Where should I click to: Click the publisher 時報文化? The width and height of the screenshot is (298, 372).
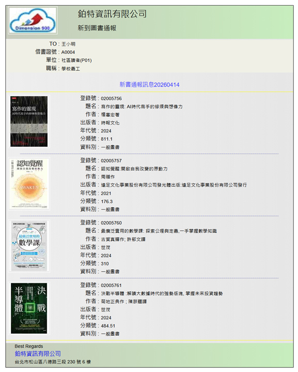click(110, 123)
